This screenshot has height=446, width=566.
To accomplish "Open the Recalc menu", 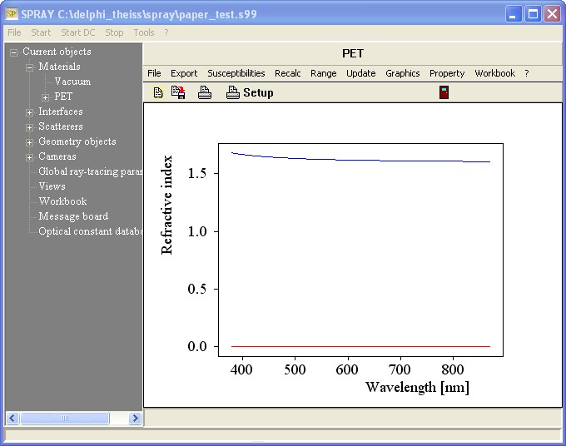I will (x=287, y=73).
